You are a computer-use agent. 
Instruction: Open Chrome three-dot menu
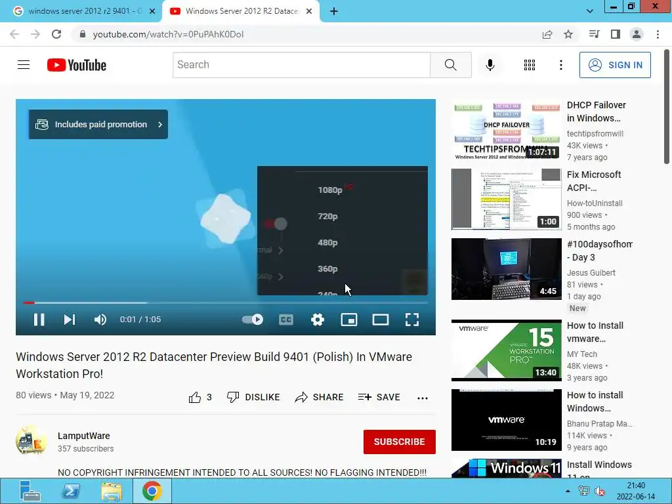(658, 34)
